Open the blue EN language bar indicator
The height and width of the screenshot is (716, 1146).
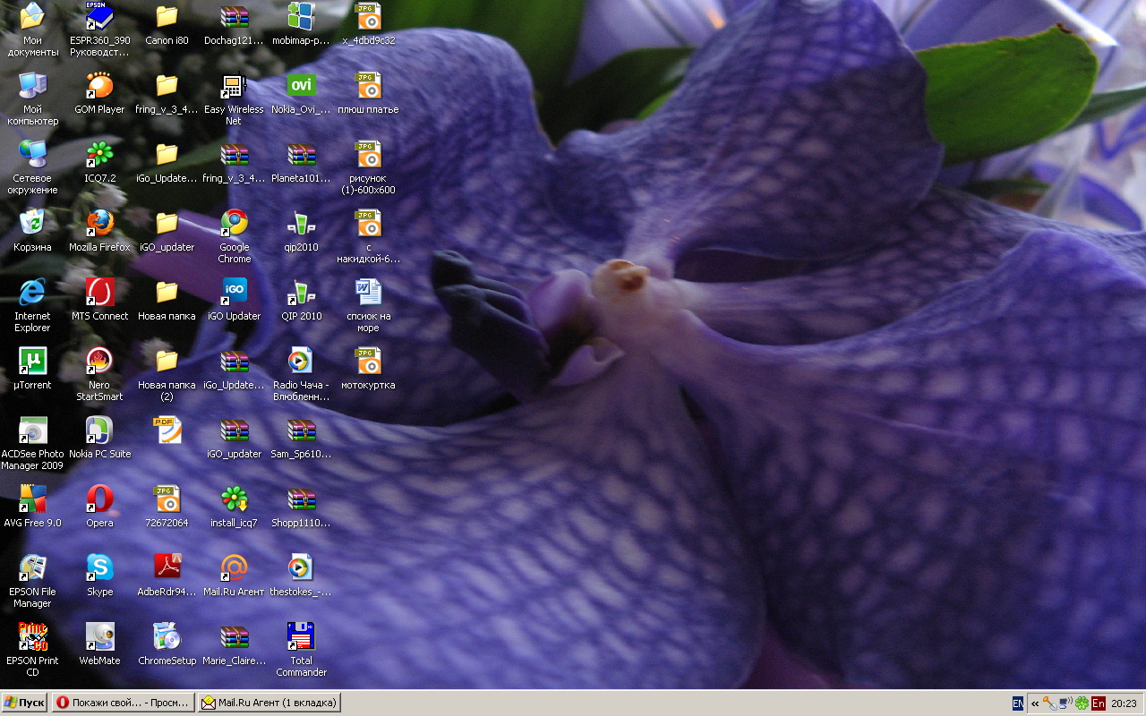(1018, 703)
